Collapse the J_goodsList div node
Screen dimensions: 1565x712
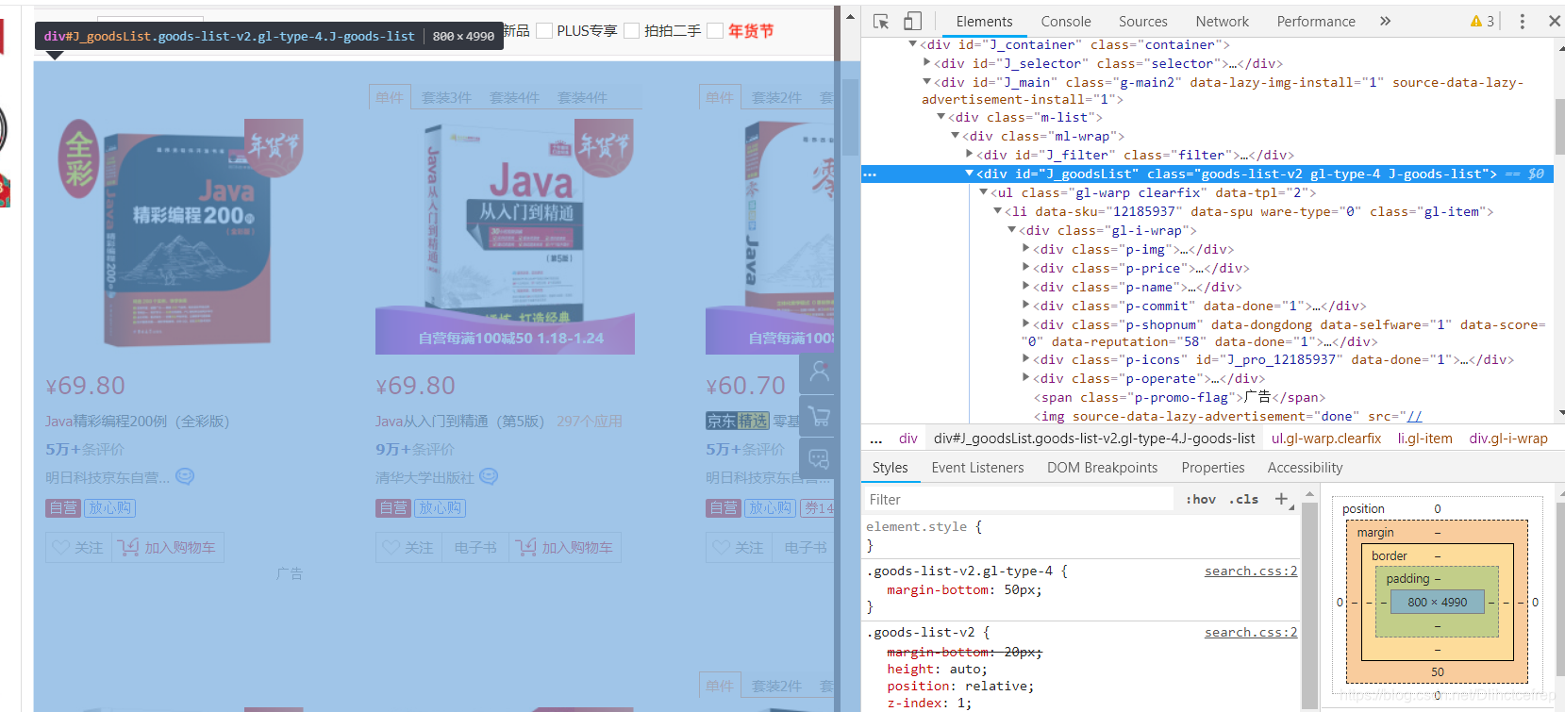click(969, 174)
